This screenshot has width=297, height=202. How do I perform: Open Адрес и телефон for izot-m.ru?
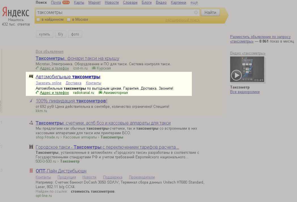[x=54, y=68]
